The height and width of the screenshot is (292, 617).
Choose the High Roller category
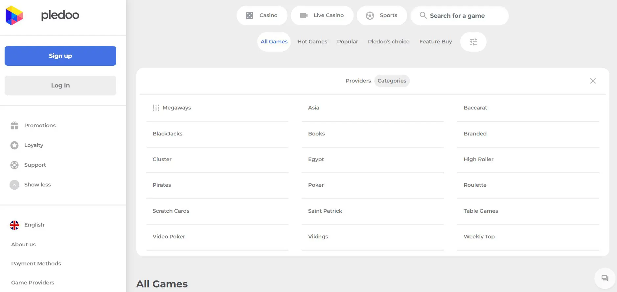(x=478, y=159)
